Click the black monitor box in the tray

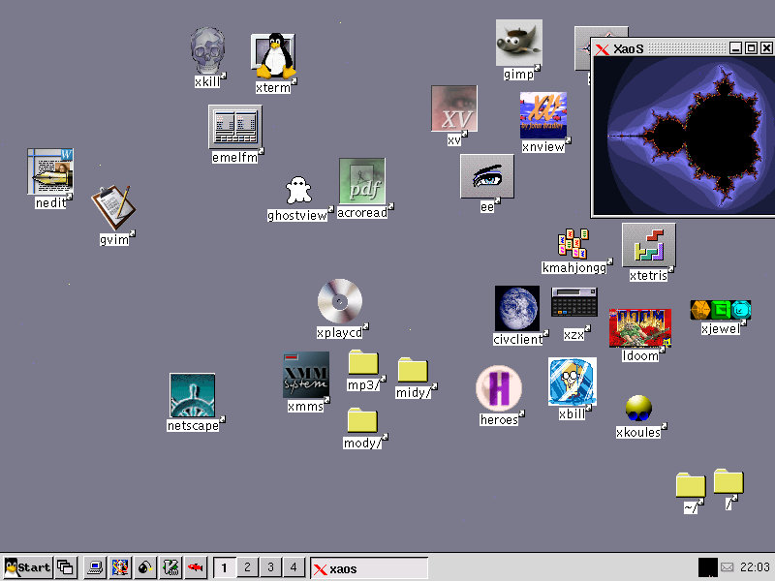pyautogui.click(x=707, y=567)
